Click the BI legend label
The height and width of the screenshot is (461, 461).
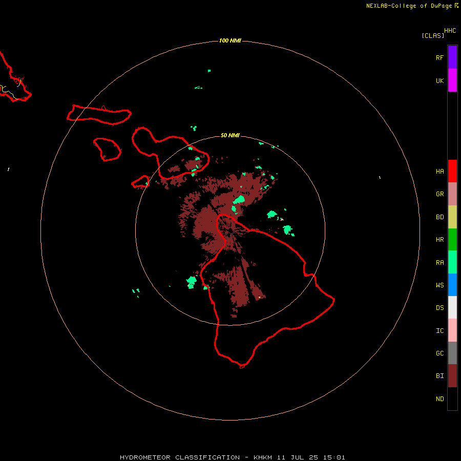(439, 376)
